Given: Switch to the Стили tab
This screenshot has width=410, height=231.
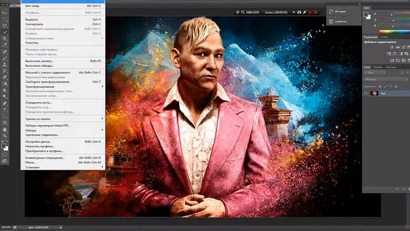Looking at the screenshot, I should [384, 37].
